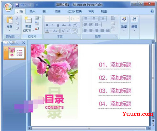Go to the previous slide double-arrow
The image size is (157, 131).
click(153, 121)
